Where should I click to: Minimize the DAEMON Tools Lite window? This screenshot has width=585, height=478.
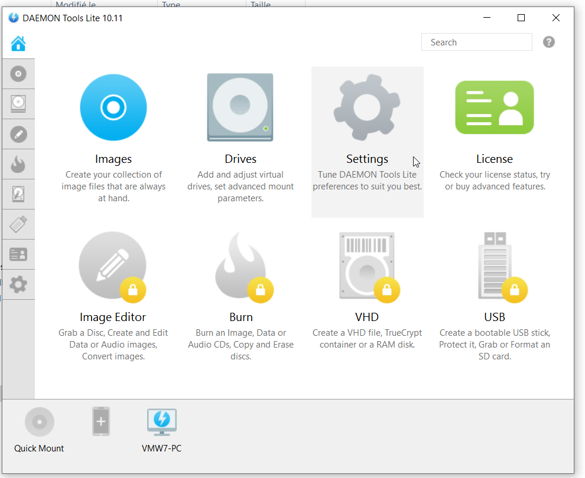487,18
